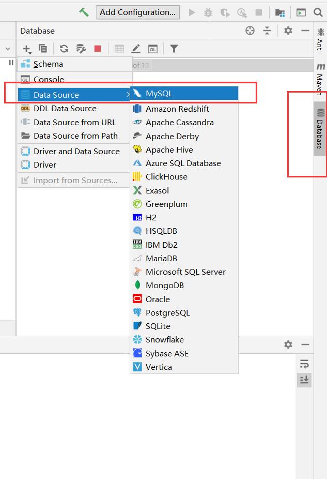
Task: Select Oracle data source
Action: pyautogui.click(x=184, y=299)
